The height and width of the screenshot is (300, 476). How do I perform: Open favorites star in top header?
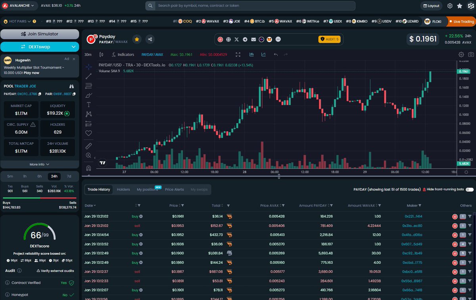point(460,6)
